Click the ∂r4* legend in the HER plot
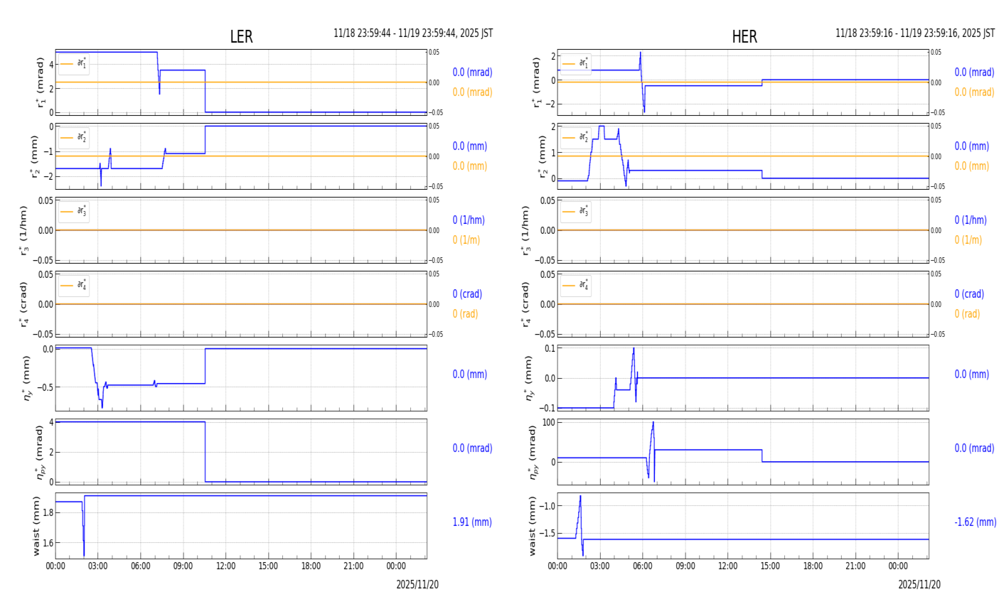 point(576,286)
